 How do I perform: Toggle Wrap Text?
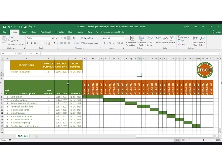coord(87,38)
